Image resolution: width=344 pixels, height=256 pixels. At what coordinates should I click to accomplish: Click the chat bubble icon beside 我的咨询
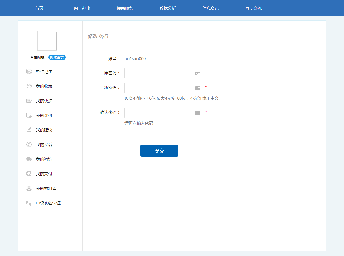(29, 159)
